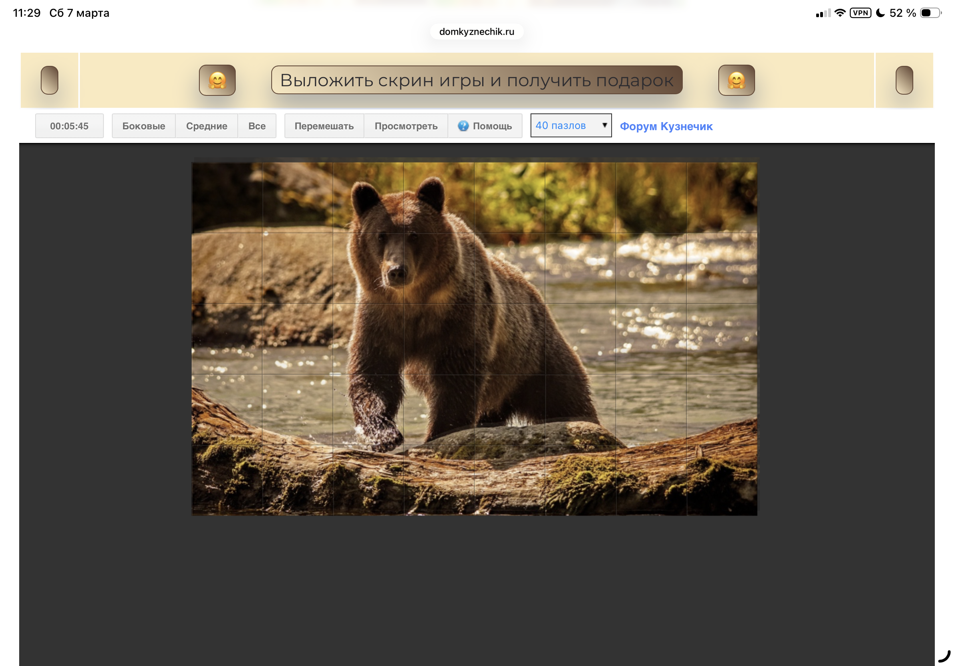The height and width of the screenshot is (666, 954).
Task: Open the Форум Кузнечик link
Action: [666, 126]
